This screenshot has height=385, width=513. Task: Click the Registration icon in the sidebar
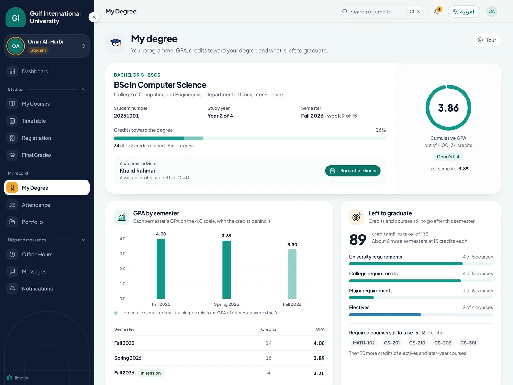12,138
